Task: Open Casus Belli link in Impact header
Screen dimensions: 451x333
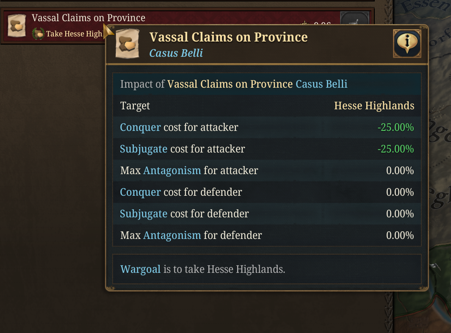Action: point(321,84)
